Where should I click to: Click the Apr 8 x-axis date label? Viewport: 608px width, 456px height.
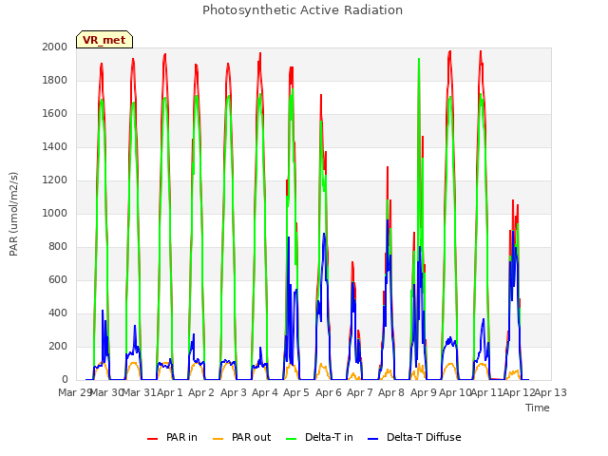tap(391, 392)
